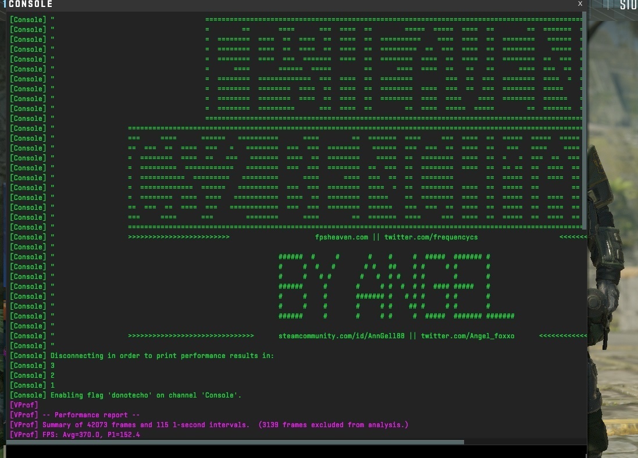Image resolution: width=638 pixels, height=458 pixels.
Task: Click the hash-character ASCII art banner
Action: pos(395,287)
